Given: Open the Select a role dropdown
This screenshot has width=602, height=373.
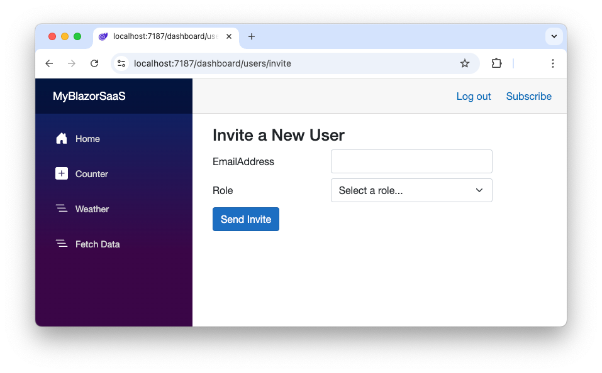Looking at the screenshot, I should click(411, 190).
